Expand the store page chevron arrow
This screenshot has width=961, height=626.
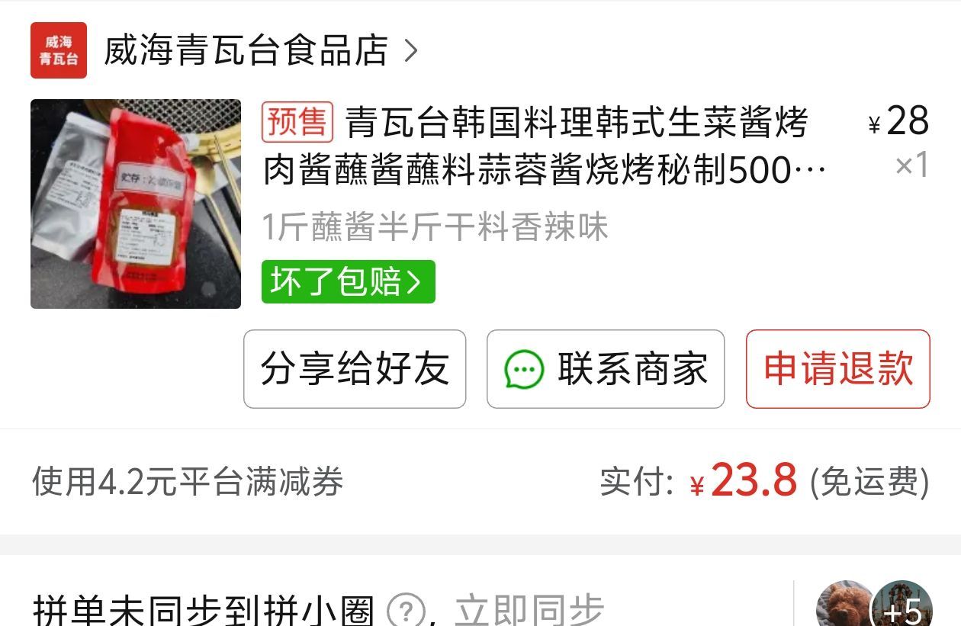[x=411, y=51]
